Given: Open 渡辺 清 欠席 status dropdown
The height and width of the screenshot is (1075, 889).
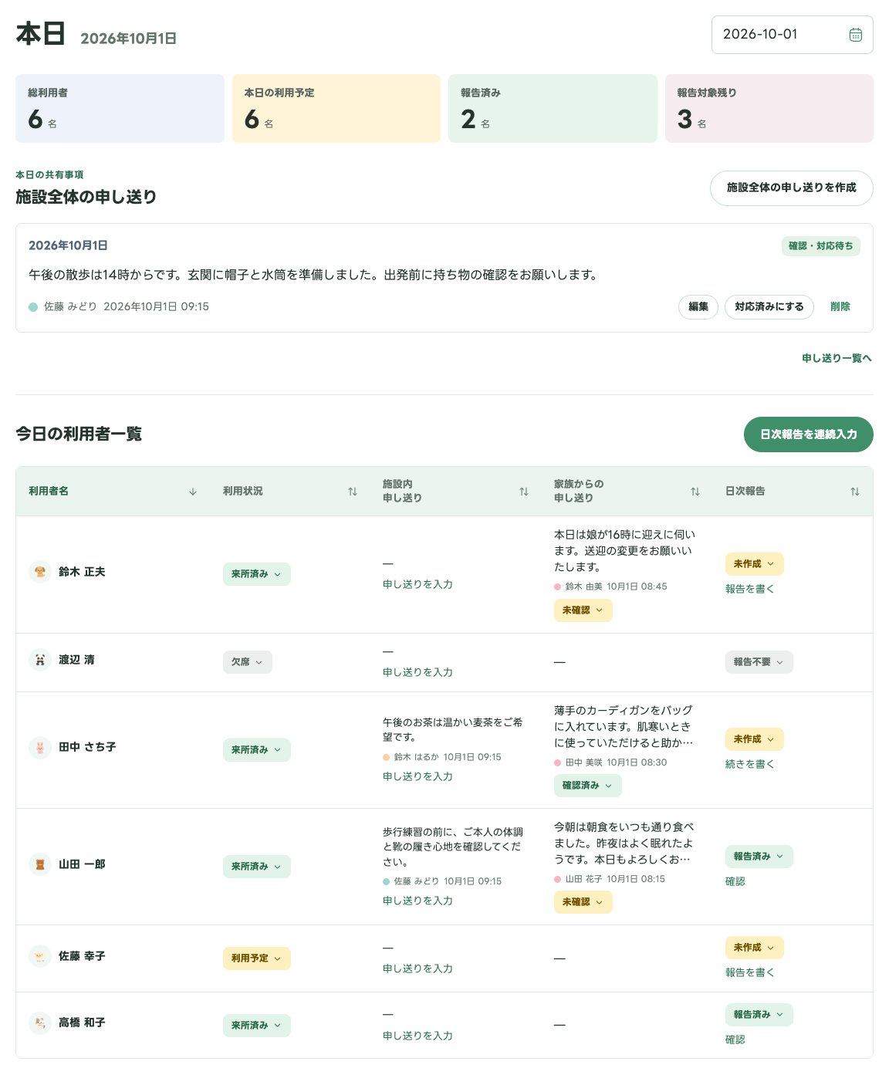Looking at the screenshot, I should point(248,662).
